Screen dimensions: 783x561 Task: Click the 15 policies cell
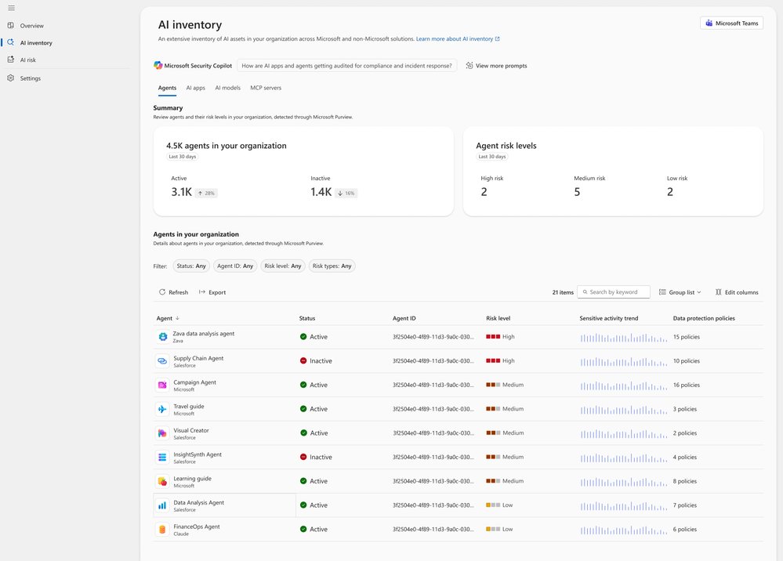click(x=686, y=337)
